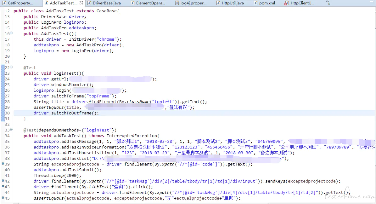Click line number 12 in the gutter
The image size is (376, 204).
[x=7, y=11]
